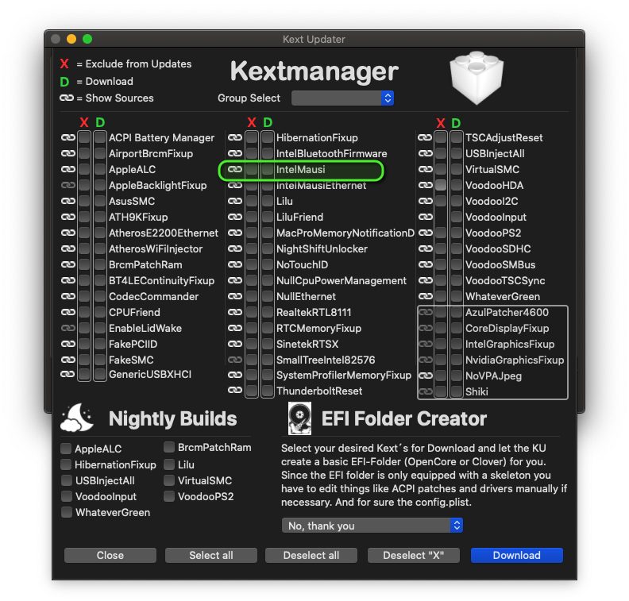This screenshot has height=601, width=629.
Task: Open sources link for RealtekRTL8111
Action: click(235, 312)
